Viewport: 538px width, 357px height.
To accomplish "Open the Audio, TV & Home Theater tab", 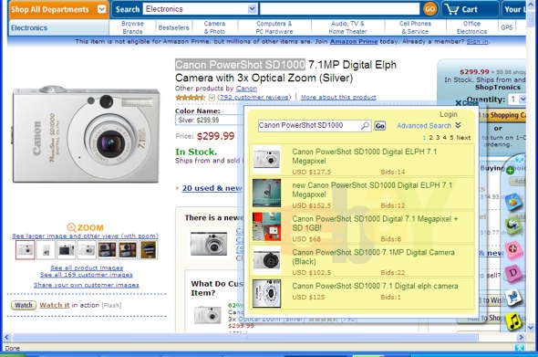I will (347, 27).
